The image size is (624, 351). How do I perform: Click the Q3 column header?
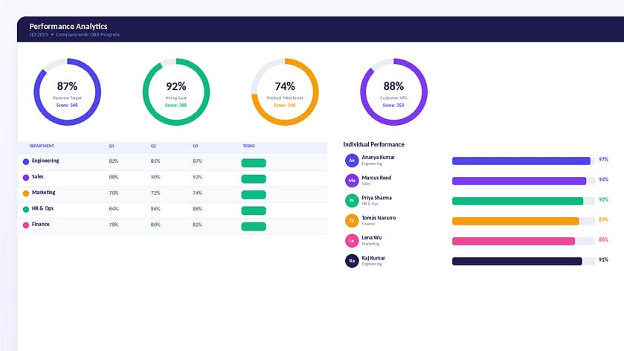tap(195, 146)
